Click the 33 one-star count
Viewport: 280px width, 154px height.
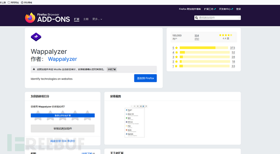click(x=233, y=66)
